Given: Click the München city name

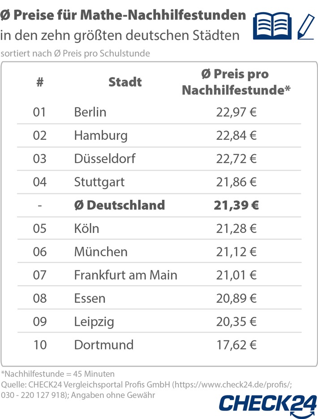Looking at the screenshot, I should 100,252.
